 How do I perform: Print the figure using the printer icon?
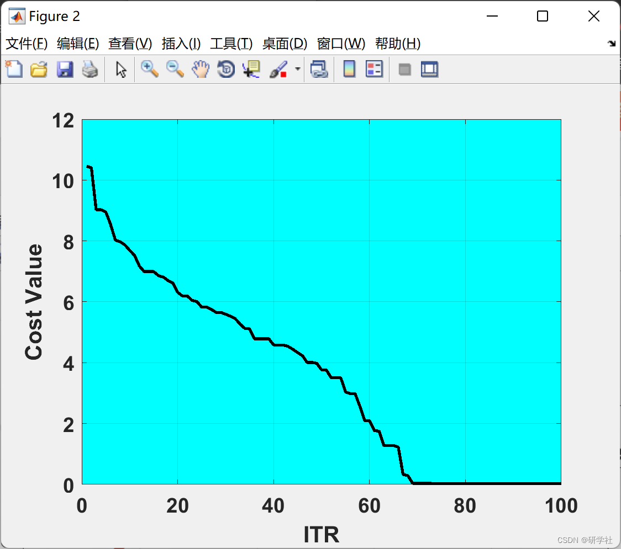pos(90,69)
